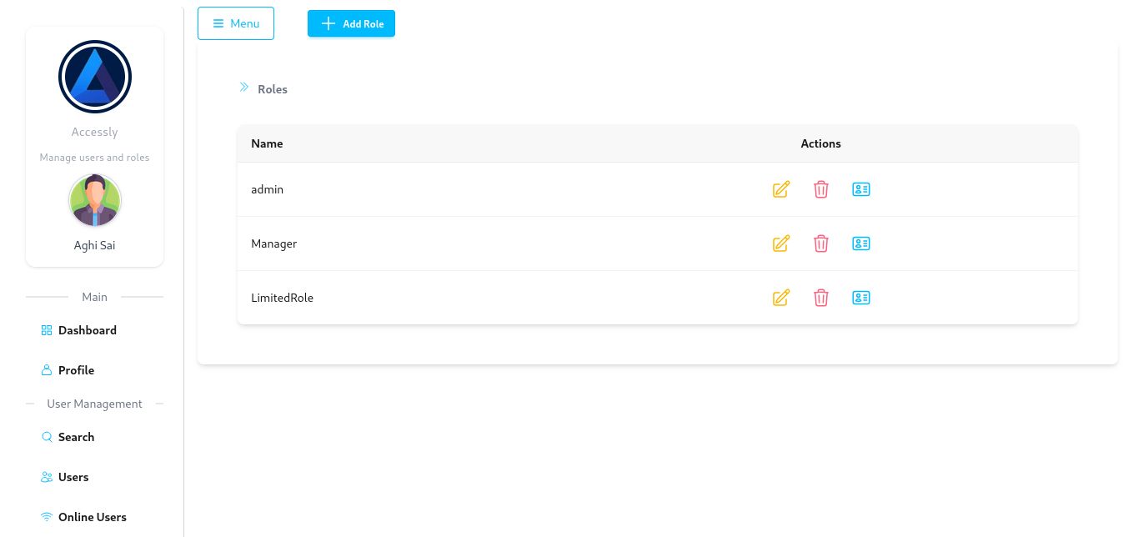View LimitedRole permissions card icon
This screenshot has width=1123, height=537.
point(860,298)
